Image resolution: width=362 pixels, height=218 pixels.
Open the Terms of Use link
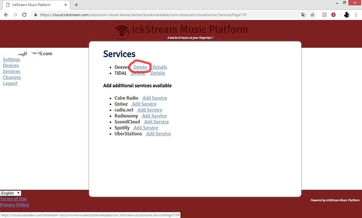click(14, 199)
